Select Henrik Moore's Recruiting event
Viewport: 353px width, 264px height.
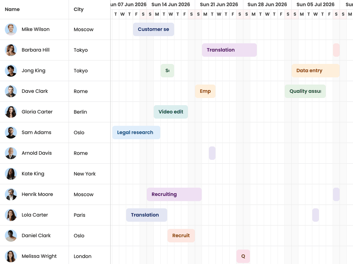(x=174, y=195)
